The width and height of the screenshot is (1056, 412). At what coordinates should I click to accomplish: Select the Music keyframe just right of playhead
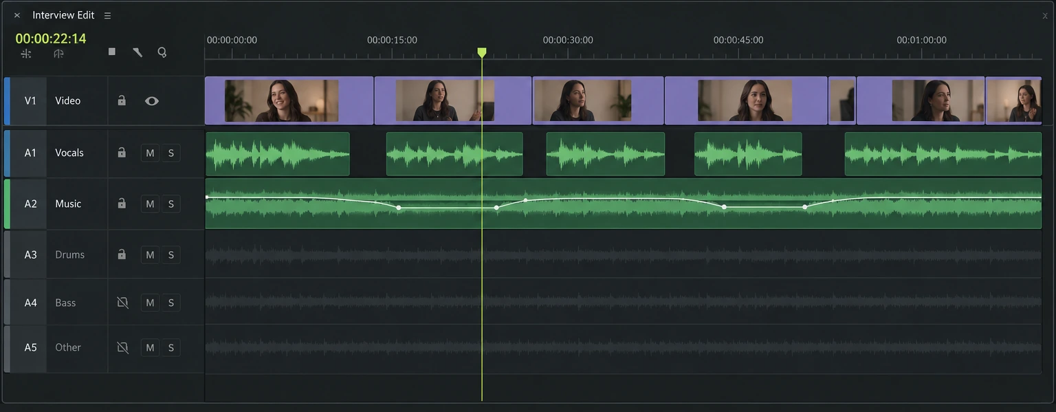click(x=496, y=207)
